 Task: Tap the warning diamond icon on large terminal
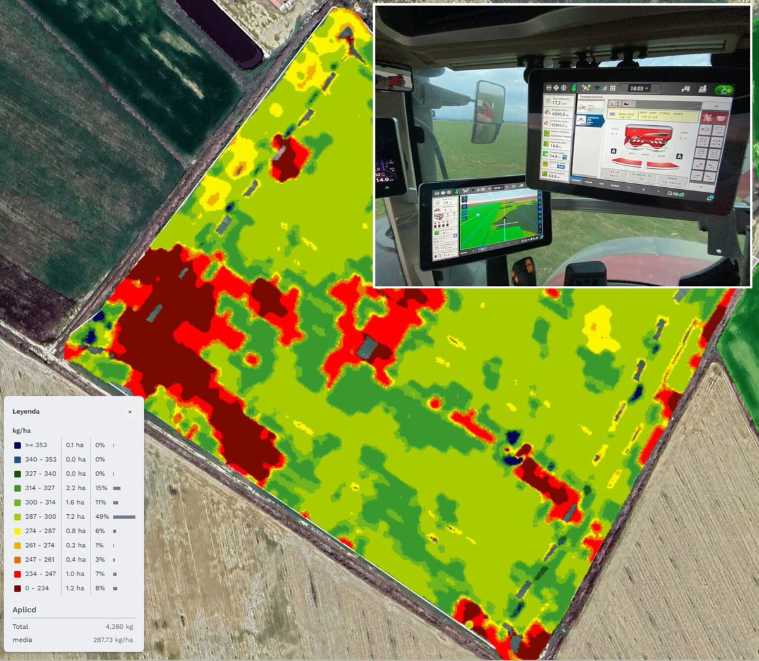tap(556, 88)
